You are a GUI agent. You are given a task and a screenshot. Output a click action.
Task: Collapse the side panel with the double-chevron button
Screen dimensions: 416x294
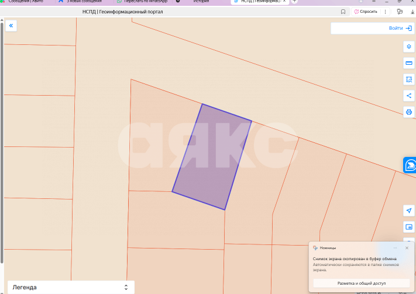coord(11,26)
